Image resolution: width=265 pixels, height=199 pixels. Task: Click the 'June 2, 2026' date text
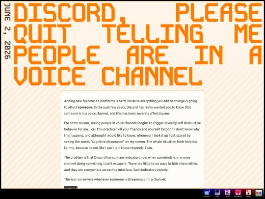tap(7, 31)
